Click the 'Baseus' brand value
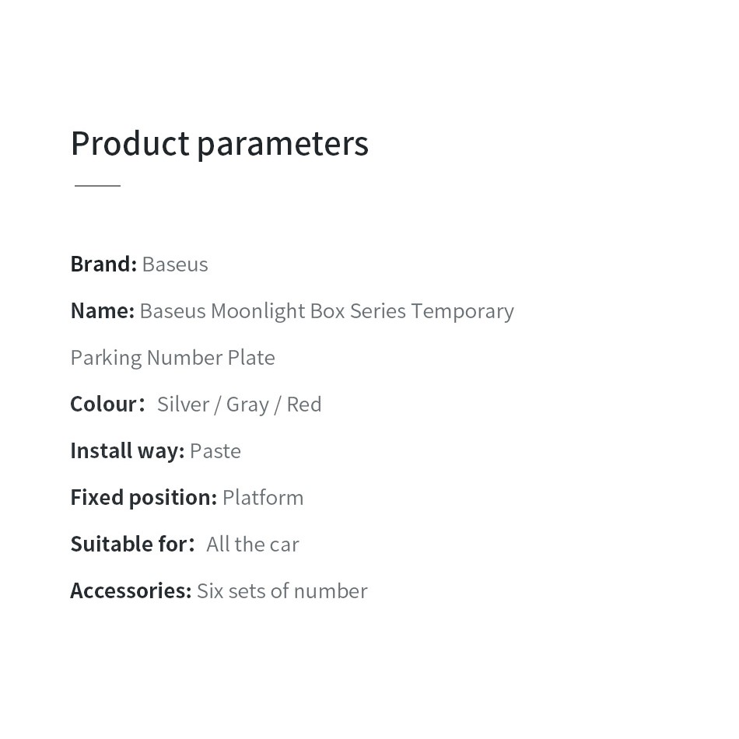Viewport: 739px width, 739px height. [x=175, y=264]
